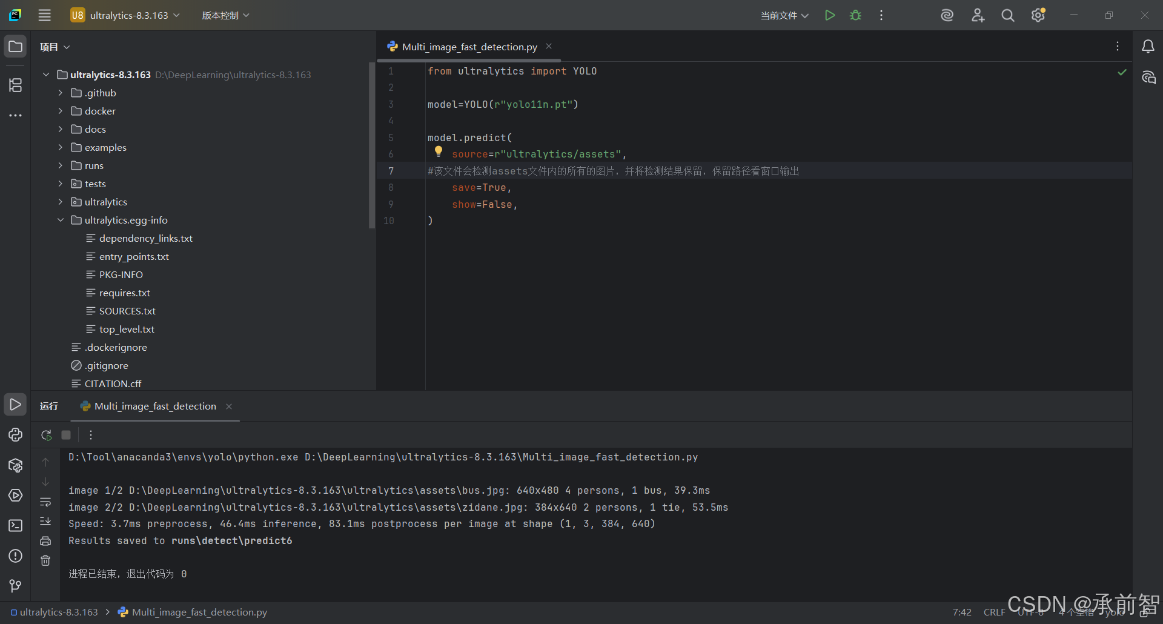Open Search Everywhere magnifier
The height and width of the screenshot is (624, 1163).
tap(1008, 15)
